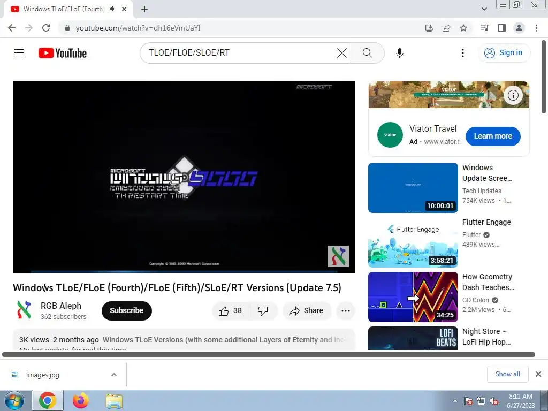Reload the YouTube page
Viewport: 548px width, 411px height.
[x=46, y=28]
